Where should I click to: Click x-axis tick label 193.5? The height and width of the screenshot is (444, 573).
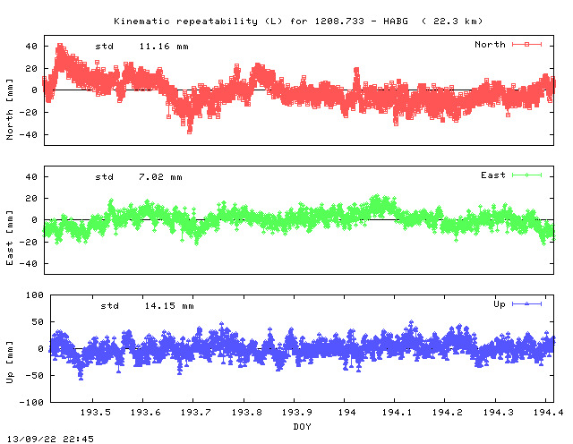[96, 412]
